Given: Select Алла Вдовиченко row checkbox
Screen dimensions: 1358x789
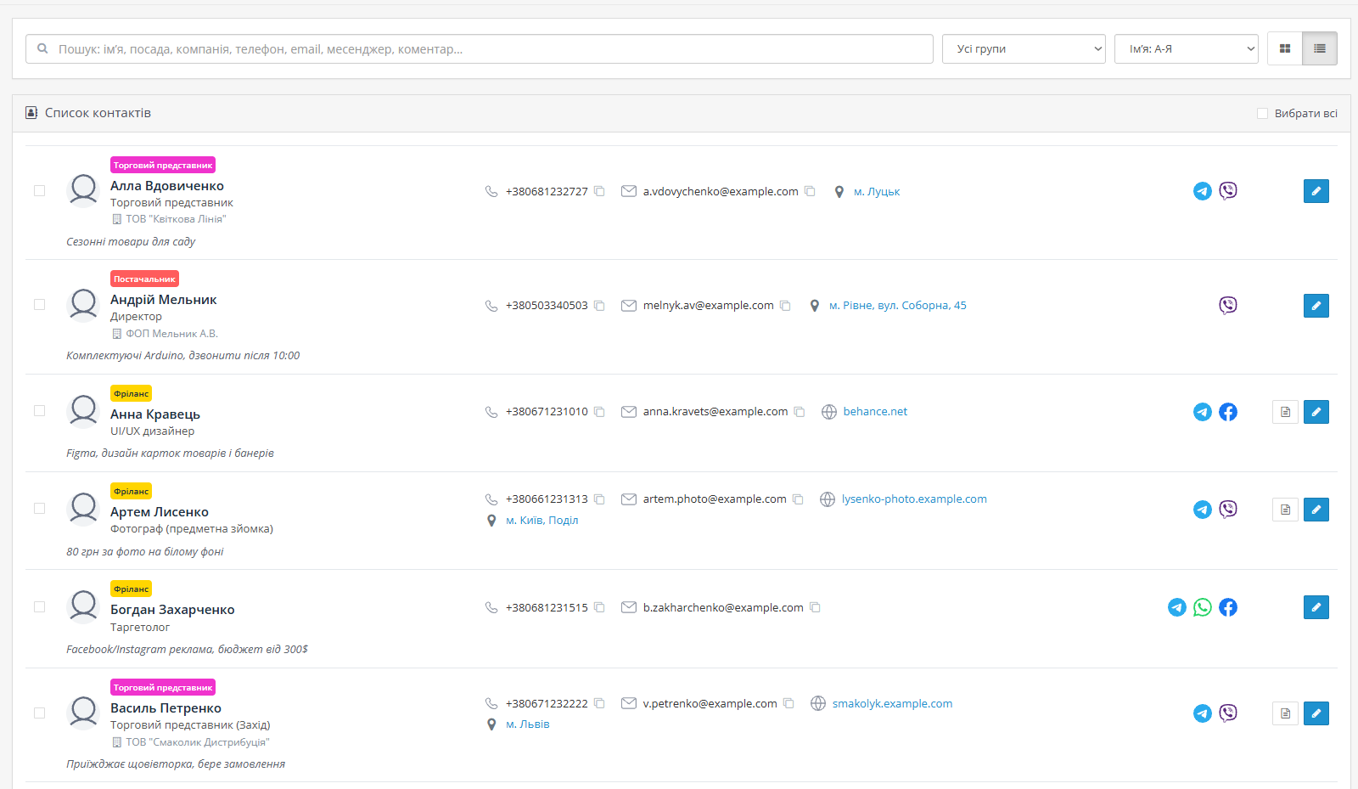Looking at the screenshot, I should (x=39, y=191).
